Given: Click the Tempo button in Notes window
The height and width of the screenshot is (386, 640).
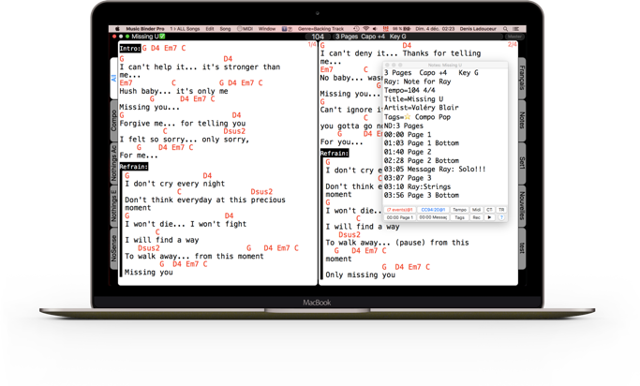Looking at the screenshot, I should click(459, 210).
